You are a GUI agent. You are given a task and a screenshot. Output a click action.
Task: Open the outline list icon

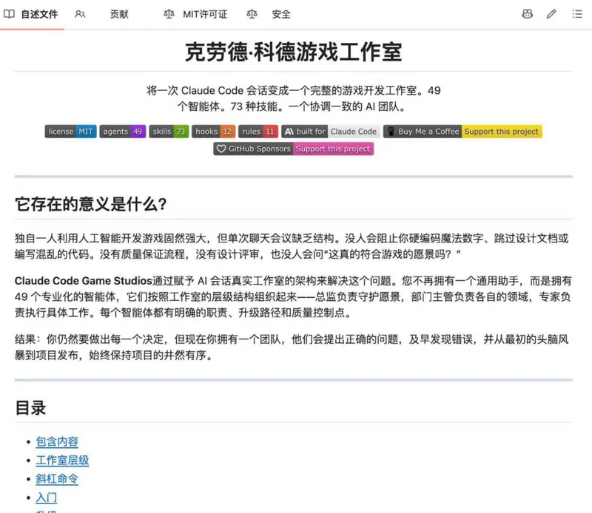pos(577,14)
